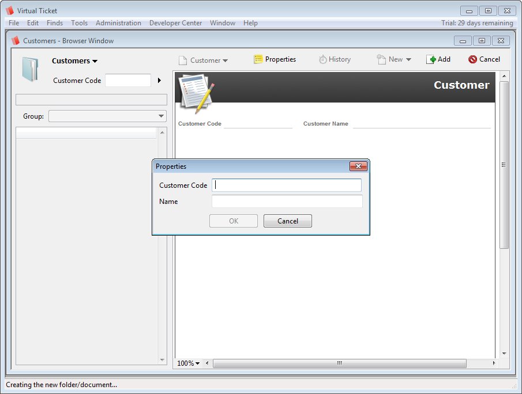The width and height of the screenshot is (522, 394).
Task: Click the document scrollbar up arrow
Action: pyautogui.click(x=504, y=76)
